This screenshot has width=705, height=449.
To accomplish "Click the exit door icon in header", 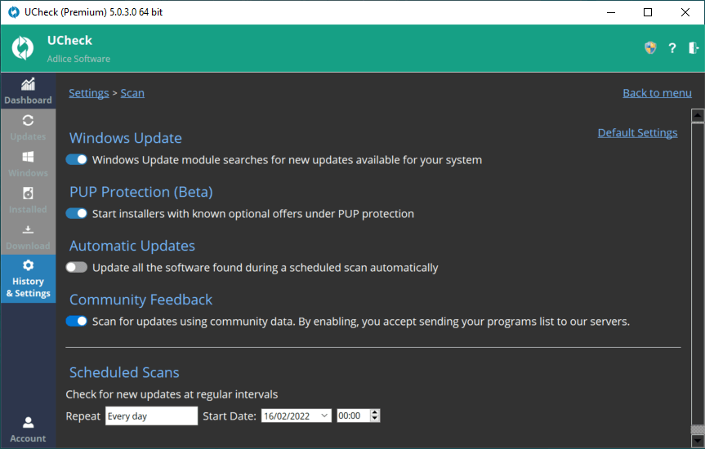I will (x=694, y=48).
